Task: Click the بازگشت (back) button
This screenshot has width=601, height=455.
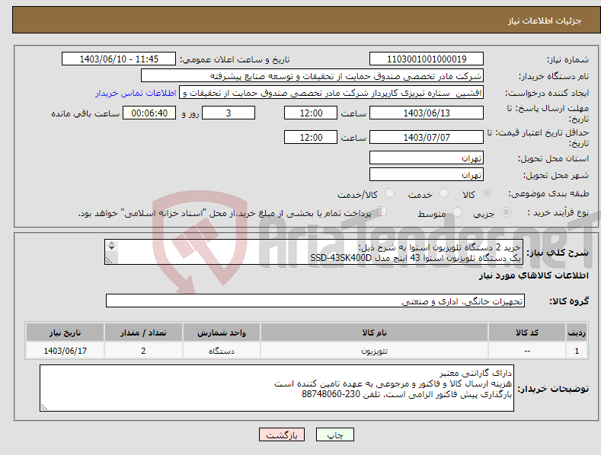Action: tap(282, 435)
